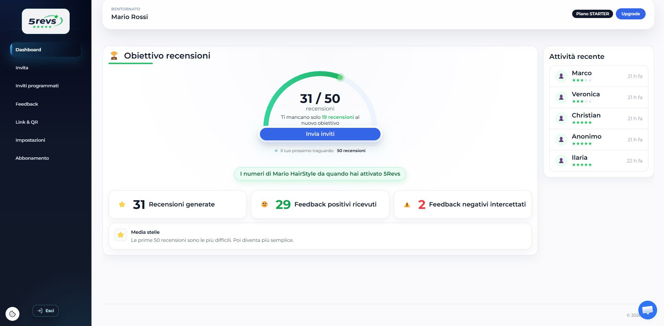Click the yellow star on Recensioni generate card
Viewport: 664px width, 326px height.
pos(122,204)
